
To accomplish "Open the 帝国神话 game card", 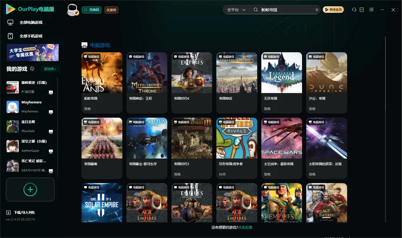I will pyautogui.click(x=237, y=82).
